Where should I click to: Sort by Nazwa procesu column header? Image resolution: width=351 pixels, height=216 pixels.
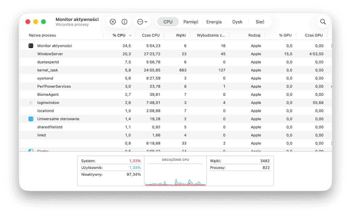click(x=42, y=35)
